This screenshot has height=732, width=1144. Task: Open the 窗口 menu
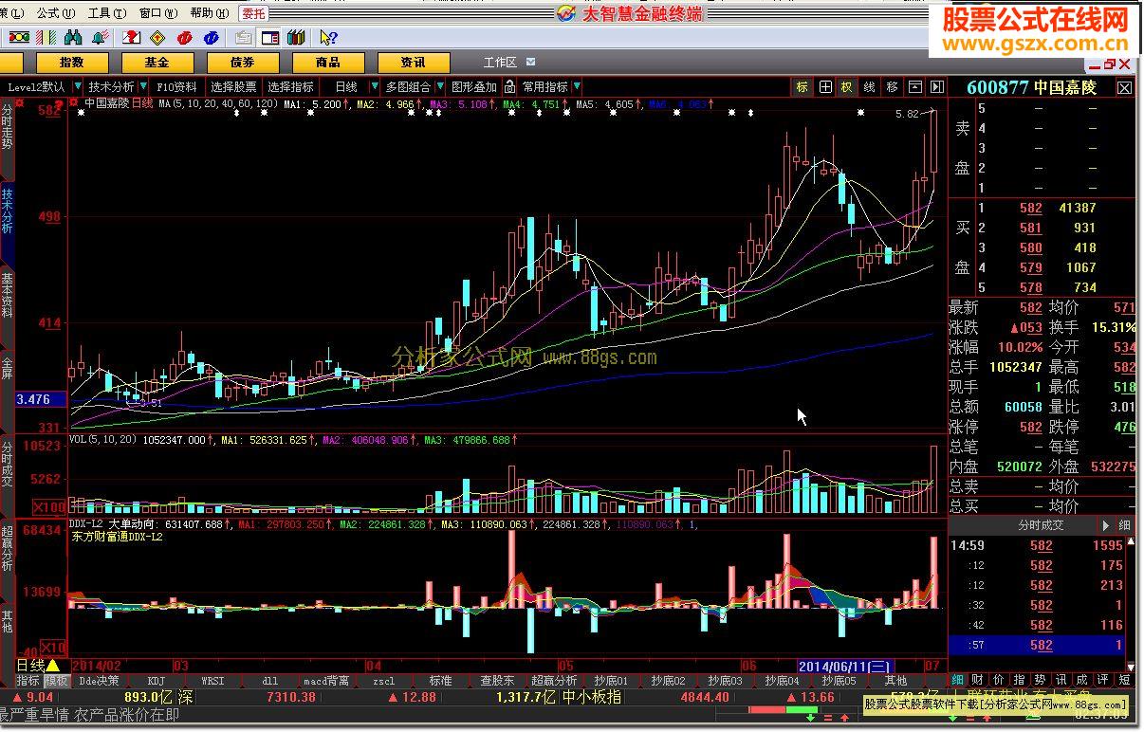pos(157,13)
